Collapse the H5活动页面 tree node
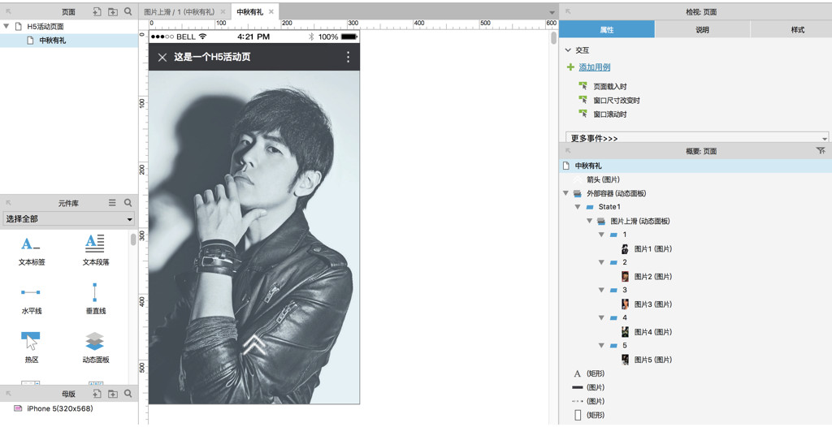The image size is (832, 427). pyautogui.click(x=6, y=26)
